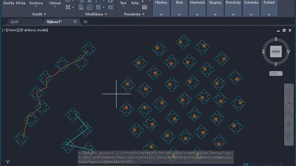Expand the Poznámka panel
Image resolution: width=296 pixels, height=166 pixels.
(134, 14)
